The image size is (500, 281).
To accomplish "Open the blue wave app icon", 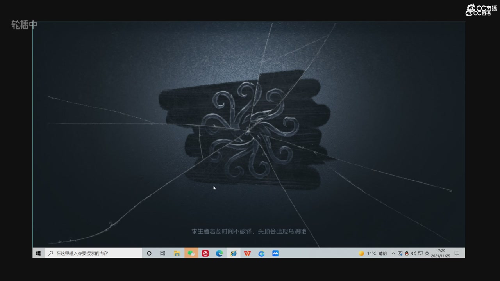I will coord(275,253).
